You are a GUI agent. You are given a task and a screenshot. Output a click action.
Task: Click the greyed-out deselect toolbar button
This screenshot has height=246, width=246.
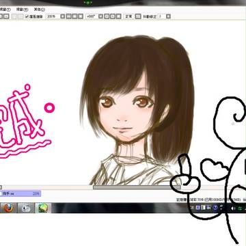(x=15, y=16)
